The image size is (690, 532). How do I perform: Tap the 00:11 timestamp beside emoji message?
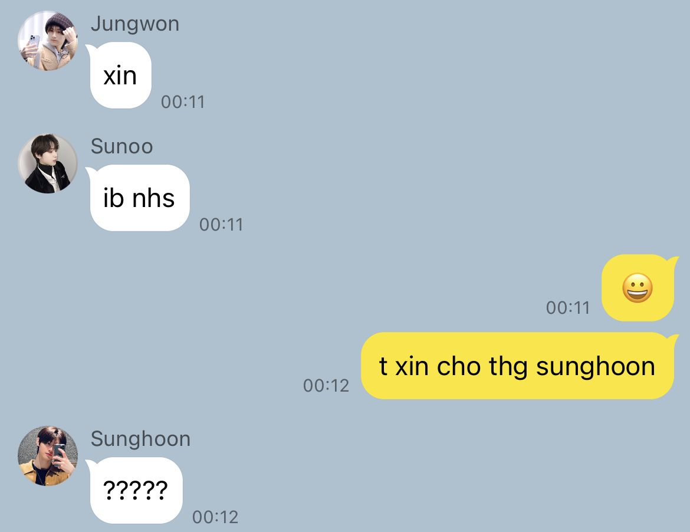point(568,308)
